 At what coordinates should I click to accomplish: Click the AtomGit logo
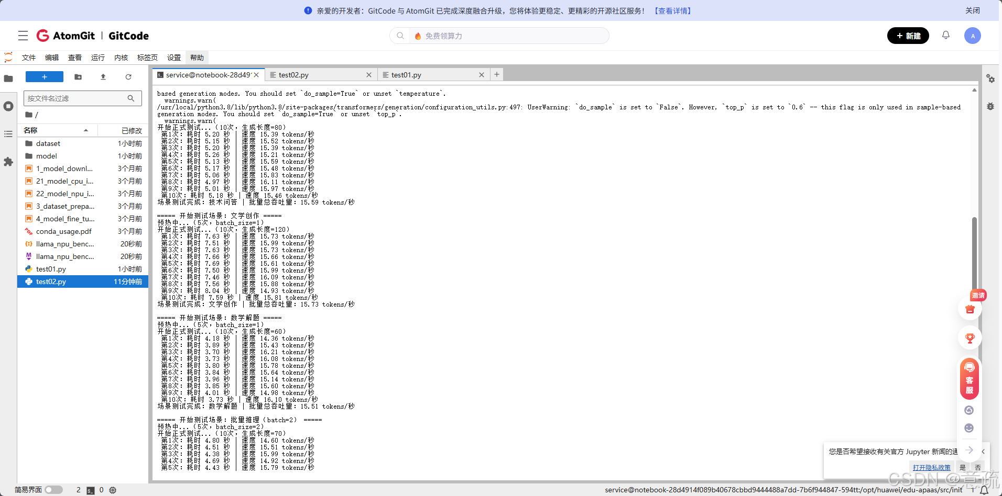pos(66,36)
